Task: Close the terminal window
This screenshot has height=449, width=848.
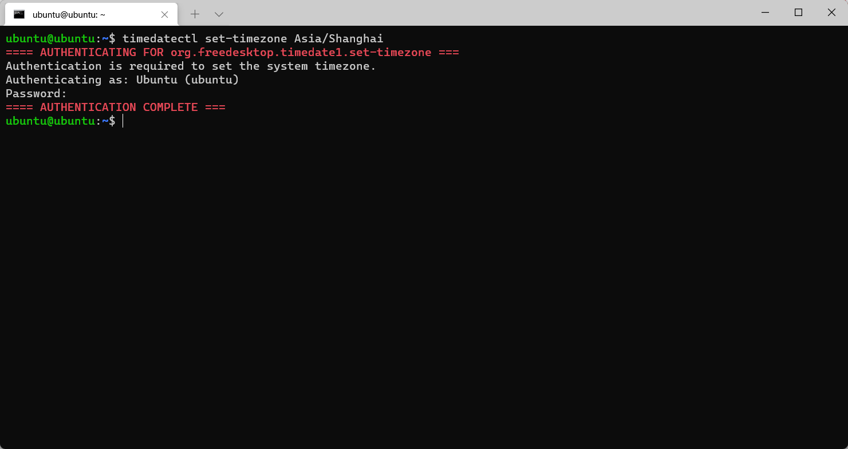Action: pyautogui.click(x=831, y=13)
